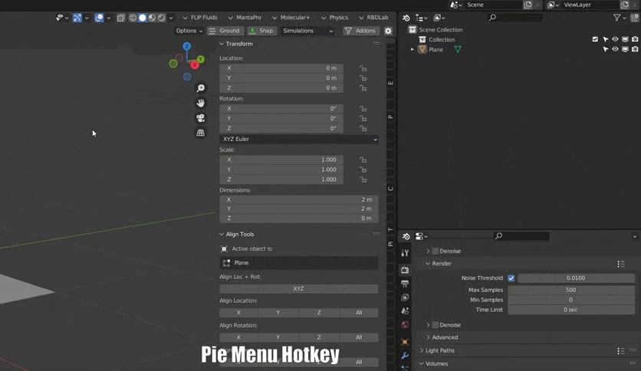The image size is (641, 371).
Task: Enable the upper Denoise checkbox
Action: click(x=436, y=251)
